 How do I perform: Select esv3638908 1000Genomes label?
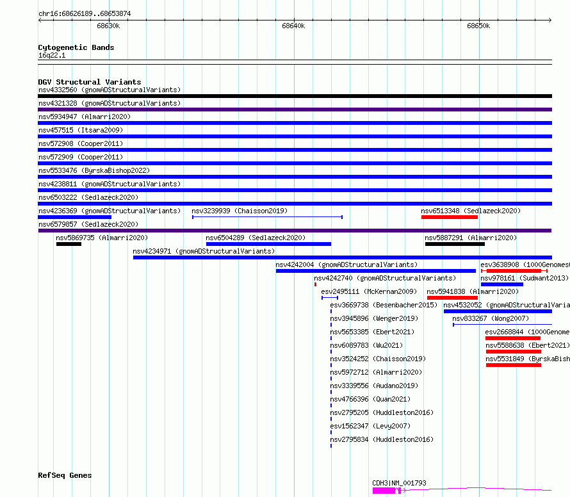pos(525,265)
